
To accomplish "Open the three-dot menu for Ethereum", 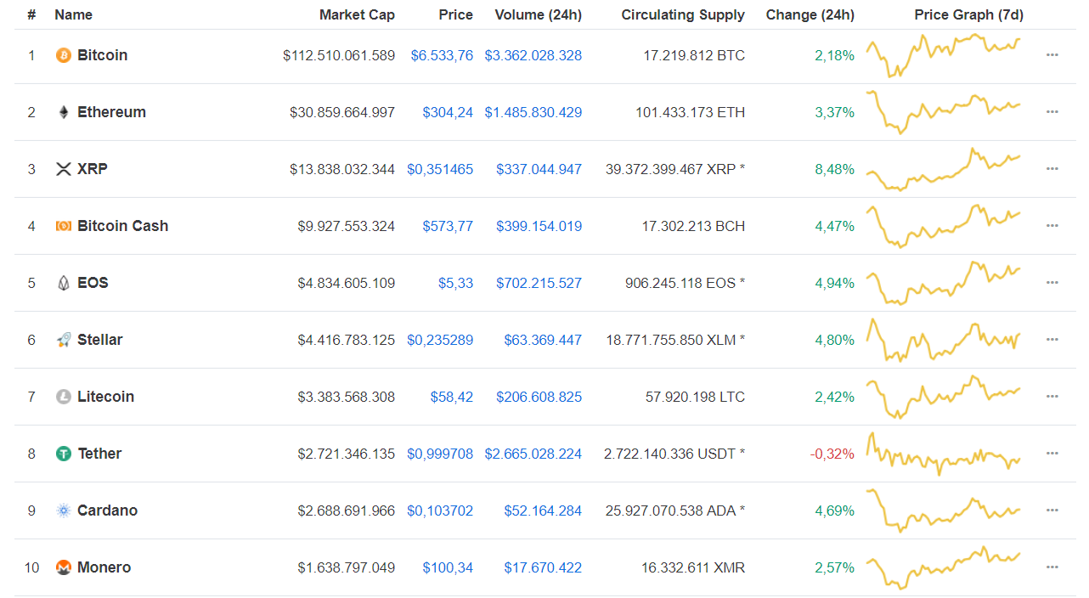I will (x=1052, y=111).
